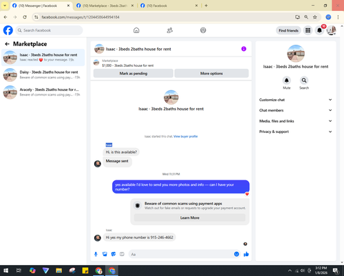Show hidden system tray icons

pos(290,270)
